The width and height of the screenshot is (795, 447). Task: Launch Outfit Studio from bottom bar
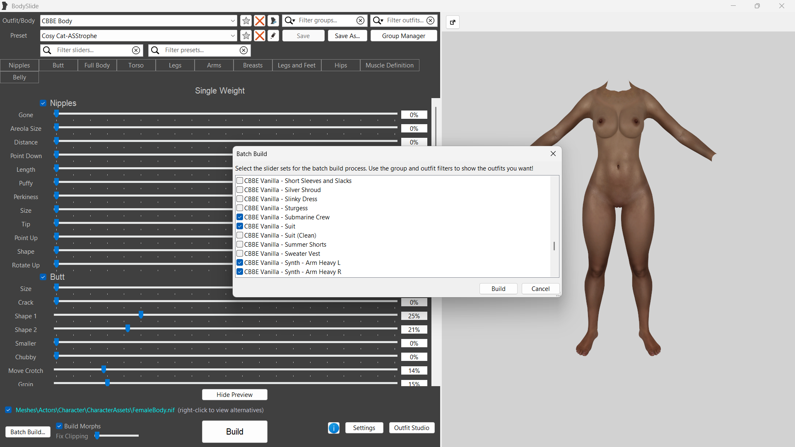point(412,428)
